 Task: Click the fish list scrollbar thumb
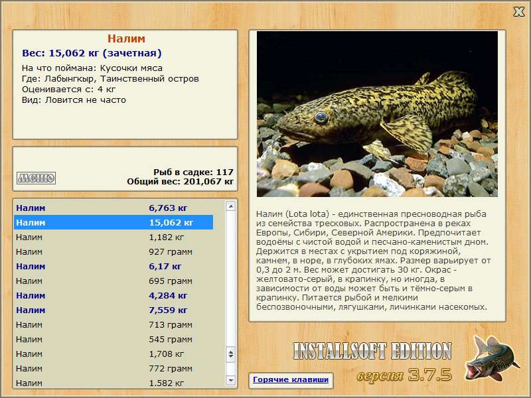coord(230,354)
